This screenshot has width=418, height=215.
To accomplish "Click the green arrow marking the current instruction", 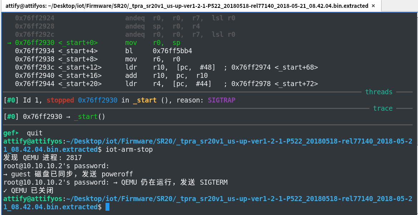I will 9,42.
